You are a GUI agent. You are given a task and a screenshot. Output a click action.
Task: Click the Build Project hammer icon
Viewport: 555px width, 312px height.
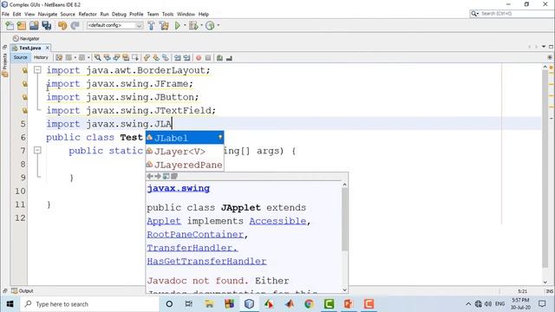151,25
